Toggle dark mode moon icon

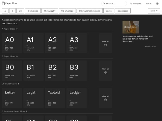coord(157,3)
